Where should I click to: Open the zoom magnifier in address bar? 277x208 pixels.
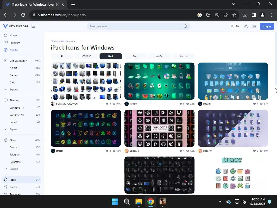tap(217, 15)
